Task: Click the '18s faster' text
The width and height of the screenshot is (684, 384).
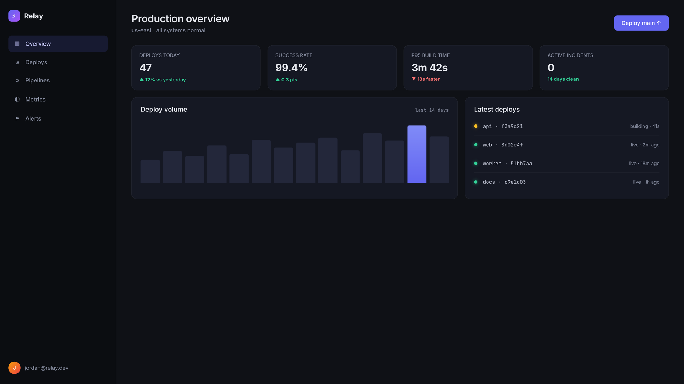Action: 428,79
